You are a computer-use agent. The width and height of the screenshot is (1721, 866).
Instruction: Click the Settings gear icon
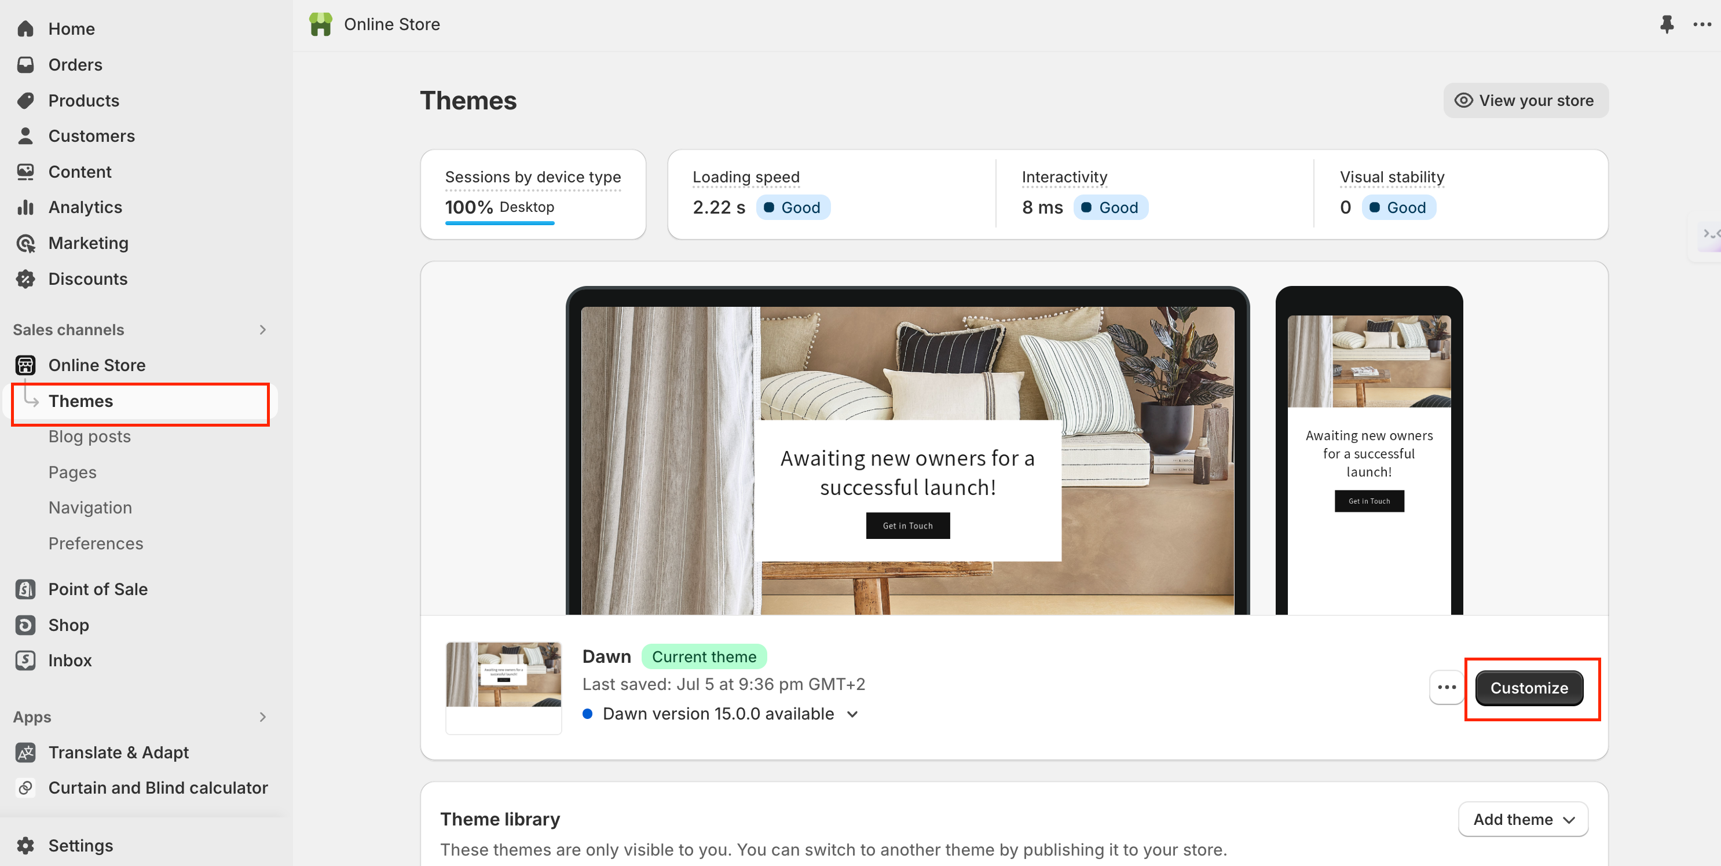click(25, 844)
